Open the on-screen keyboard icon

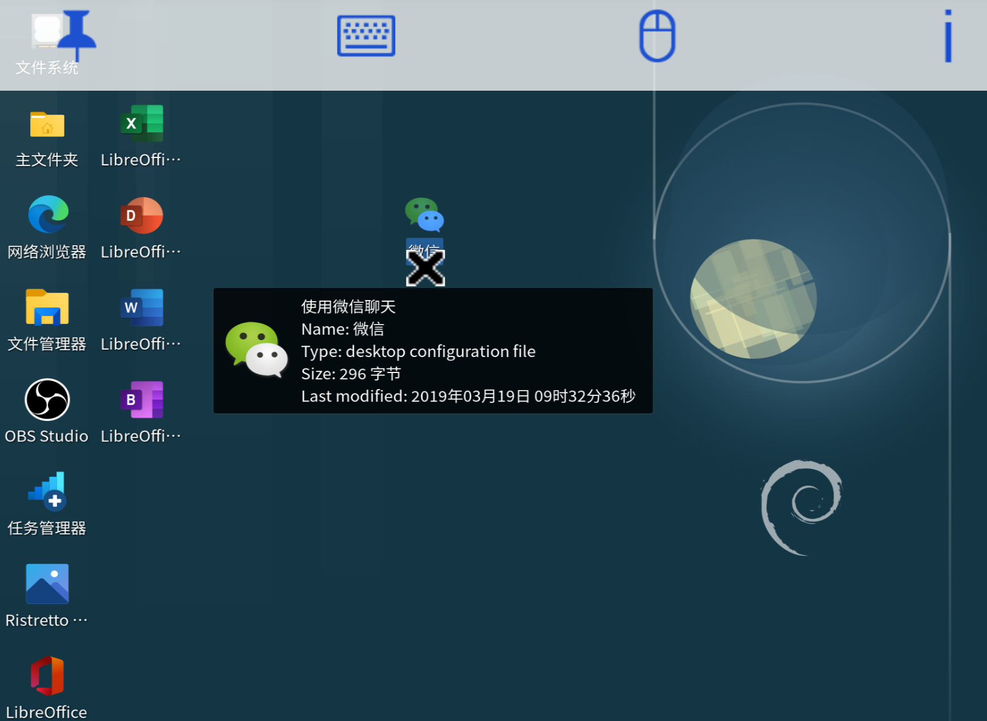[366, 36]
